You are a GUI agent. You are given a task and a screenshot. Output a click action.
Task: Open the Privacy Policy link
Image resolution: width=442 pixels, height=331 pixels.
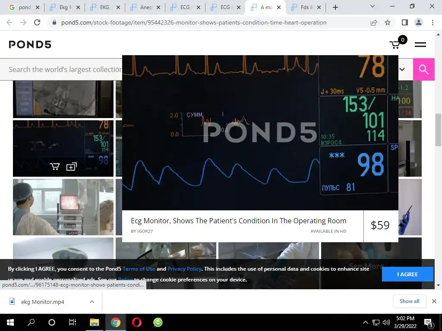coord(184,269)
